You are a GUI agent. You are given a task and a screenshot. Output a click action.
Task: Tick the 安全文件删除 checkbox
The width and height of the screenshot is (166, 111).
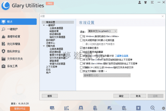(81, 71)
